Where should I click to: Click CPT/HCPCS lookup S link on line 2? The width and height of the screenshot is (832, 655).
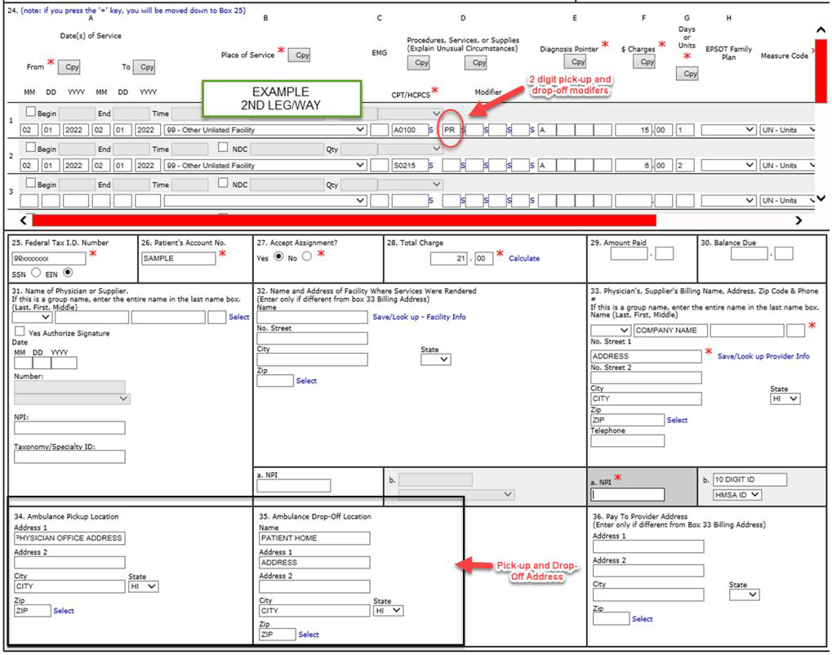coord(431,166)
